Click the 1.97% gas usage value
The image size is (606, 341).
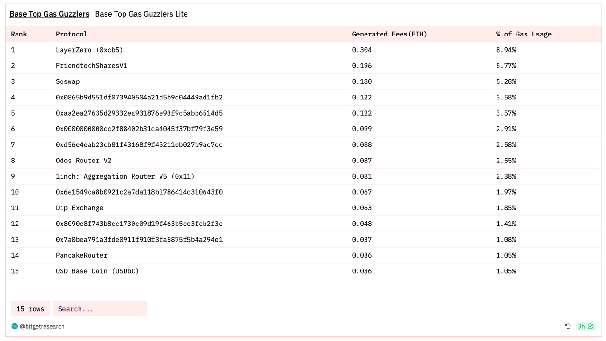[506, 192]
